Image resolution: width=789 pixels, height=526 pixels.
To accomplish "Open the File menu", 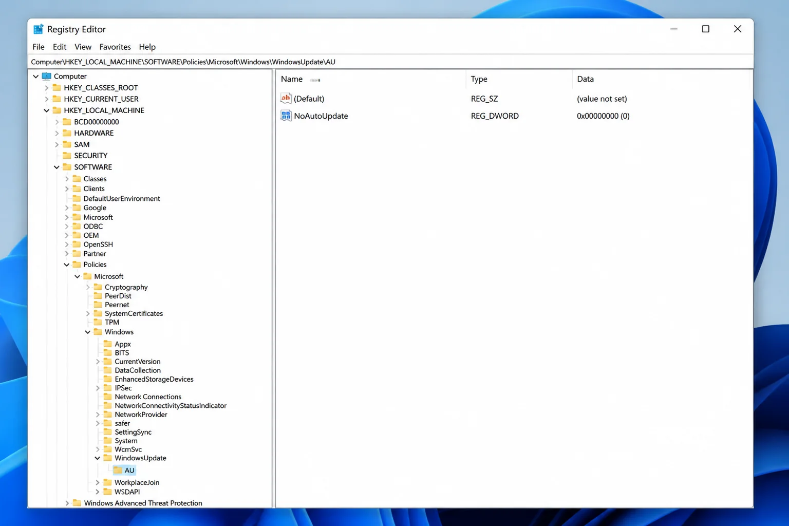I will (x=39, y=47).
